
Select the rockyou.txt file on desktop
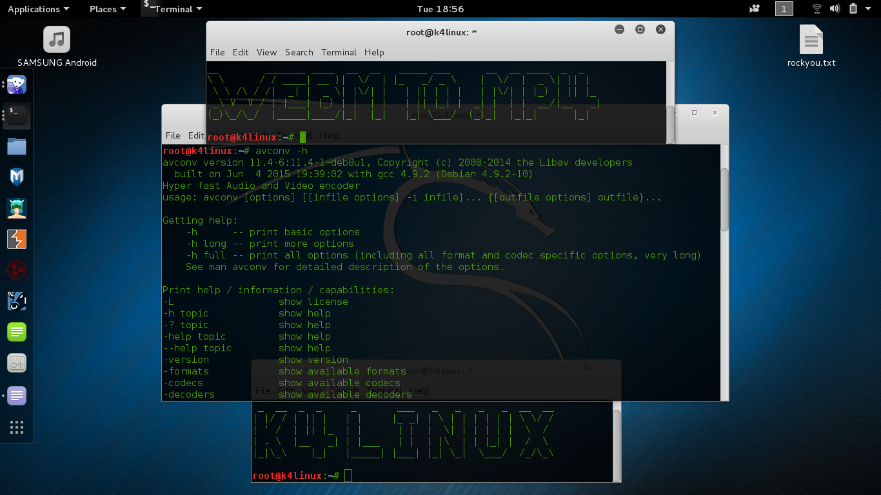tap(811, 46)
